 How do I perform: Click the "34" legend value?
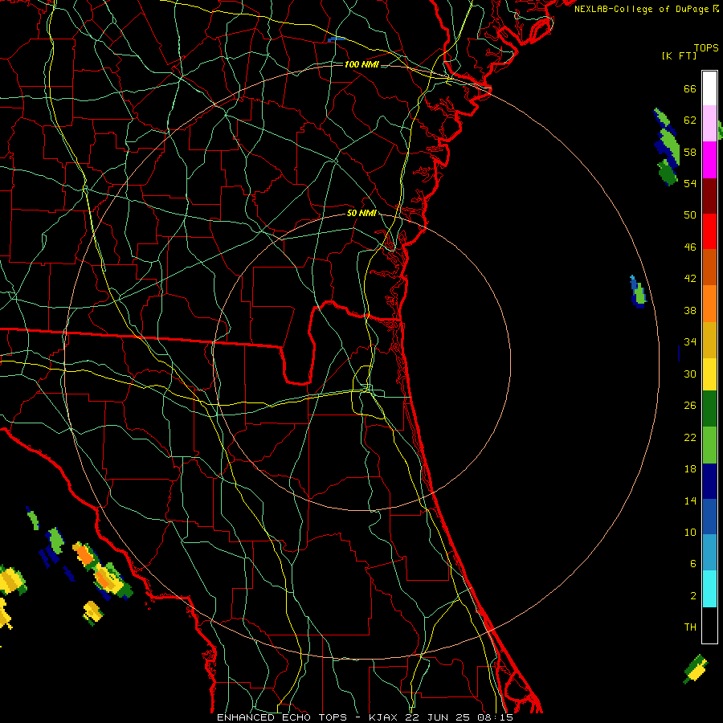[x=690, y=342]
